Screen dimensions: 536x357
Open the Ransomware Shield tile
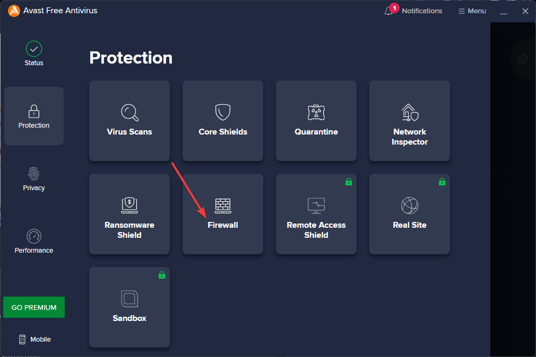click(x=129, y=213)
